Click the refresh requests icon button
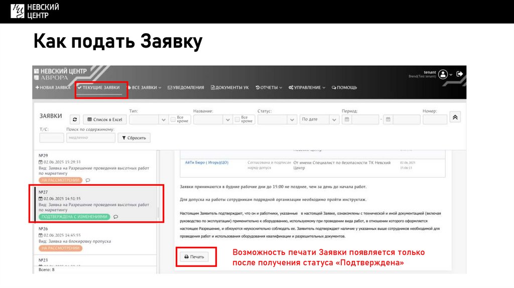514x288 pixels. pyautogui.click(x=75, y=119)
